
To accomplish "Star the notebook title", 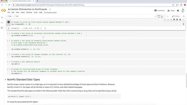I will click(x=50, y=9).
